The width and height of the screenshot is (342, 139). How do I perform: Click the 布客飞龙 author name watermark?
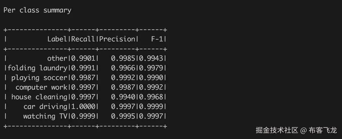click(323, 130)
